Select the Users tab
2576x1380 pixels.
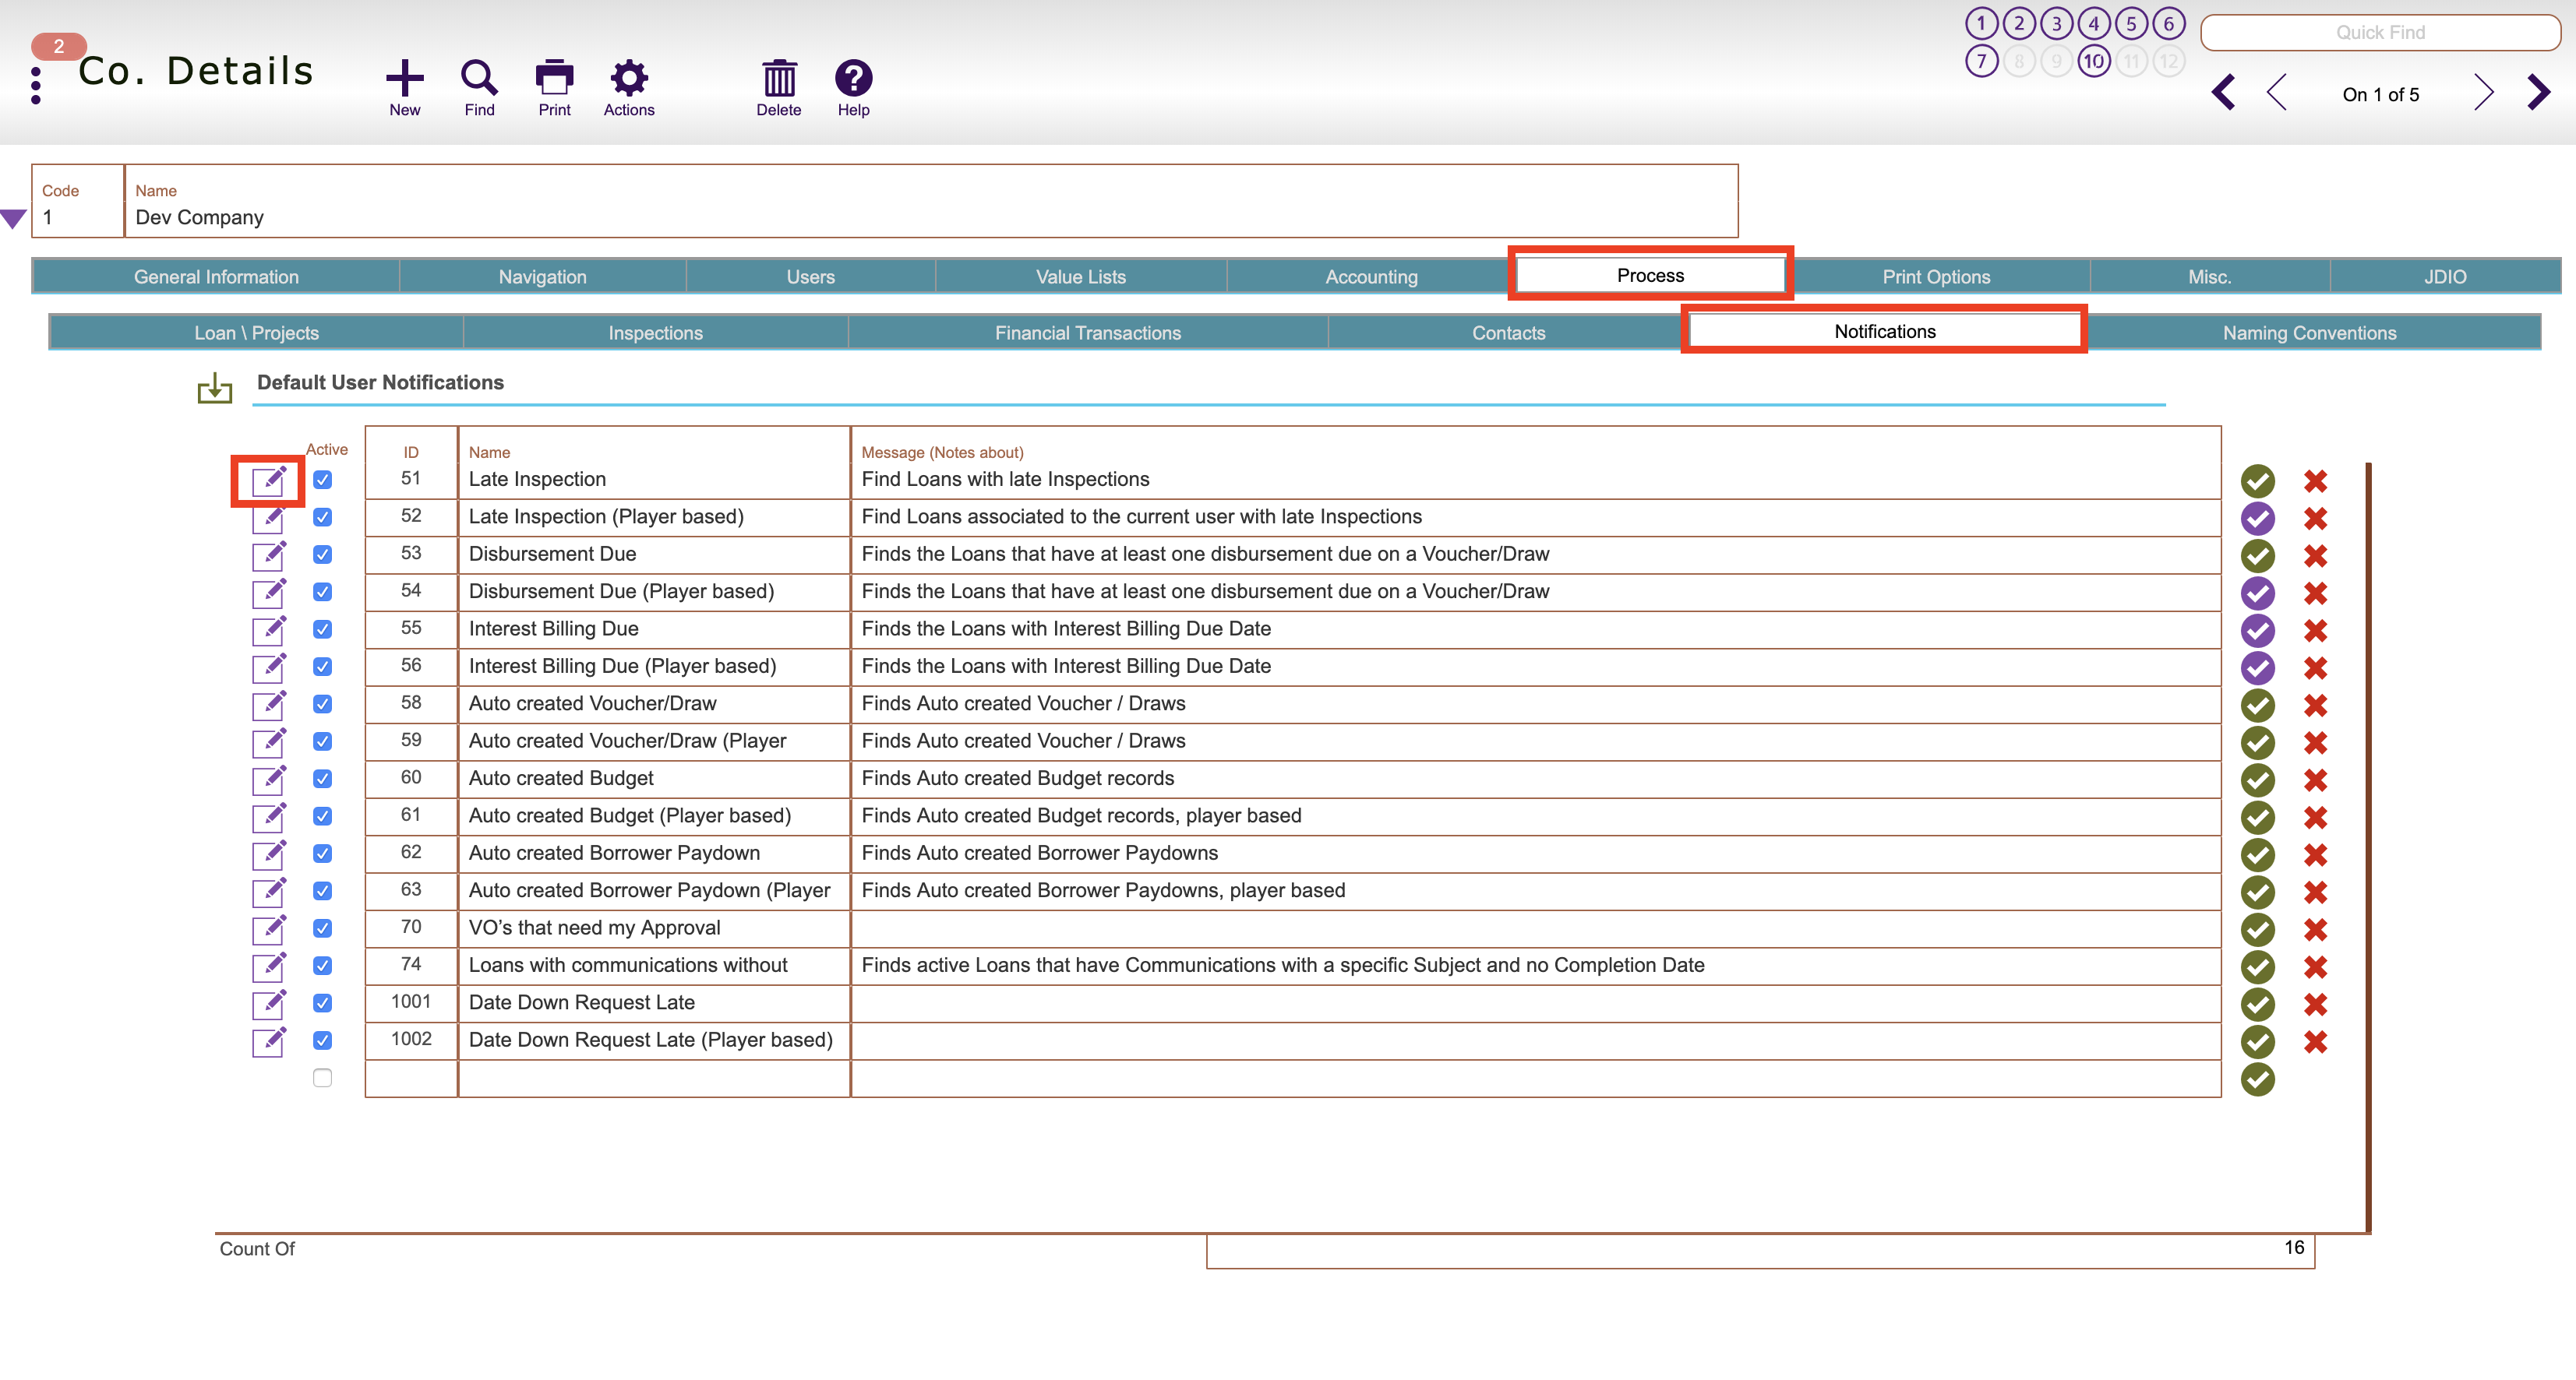pos(810,276)
